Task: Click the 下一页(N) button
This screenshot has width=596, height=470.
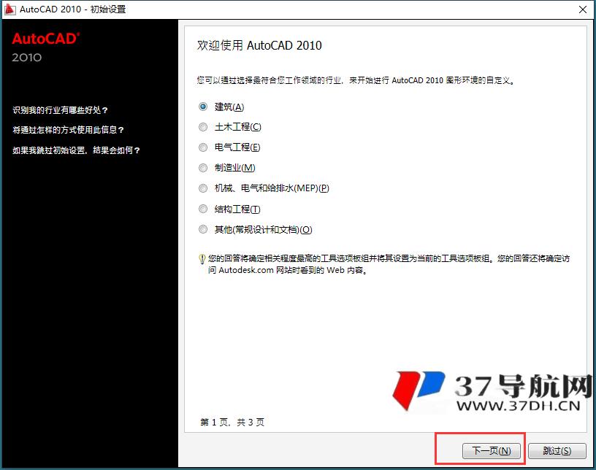Action: click(x=491, y=450)
